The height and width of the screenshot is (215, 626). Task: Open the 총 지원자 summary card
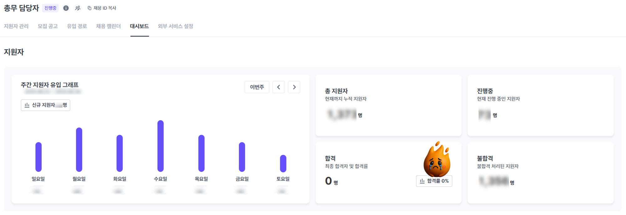pos(388,105)
